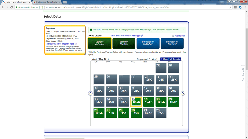Screen dimensions: 248x139
Task: Click the extension icon beside the star
Action: 235,7
